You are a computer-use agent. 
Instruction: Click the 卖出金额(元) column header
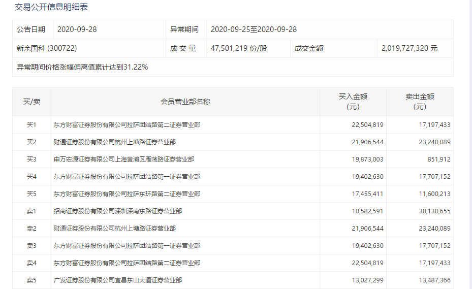[420, 102]
